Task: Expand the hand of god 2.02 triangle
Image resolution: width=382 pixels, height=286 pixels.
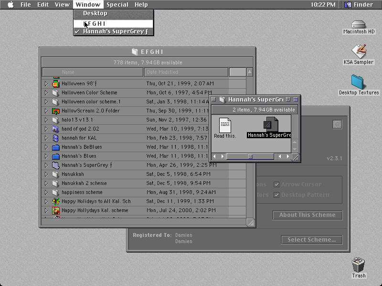Action: (x=46, y=129)
